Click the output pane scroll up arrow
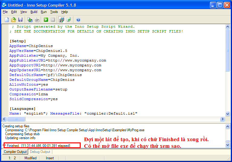The width and height of the screenshot is (232, 162). coord(227,126)
